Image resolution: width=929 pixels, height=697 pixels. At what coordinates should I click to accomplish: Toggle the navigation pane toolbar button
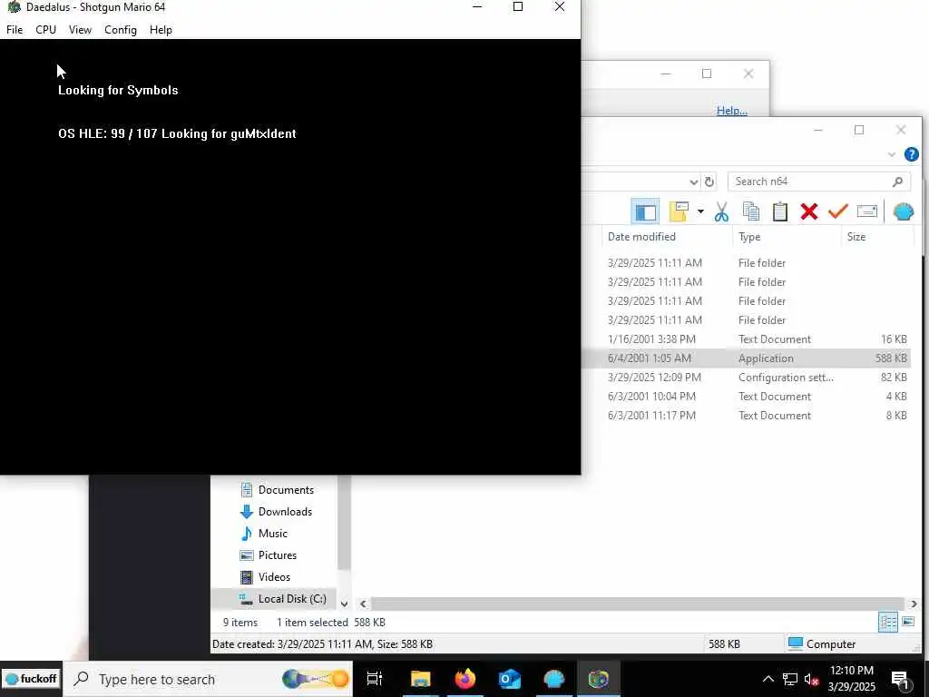pyautogui.click(x=645, y=211)
